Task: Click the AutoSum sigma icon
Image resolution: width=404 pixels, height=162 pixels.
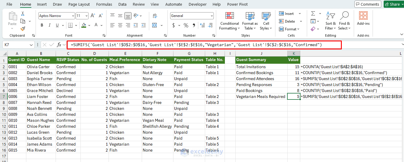Action: [x=313, y=14]
